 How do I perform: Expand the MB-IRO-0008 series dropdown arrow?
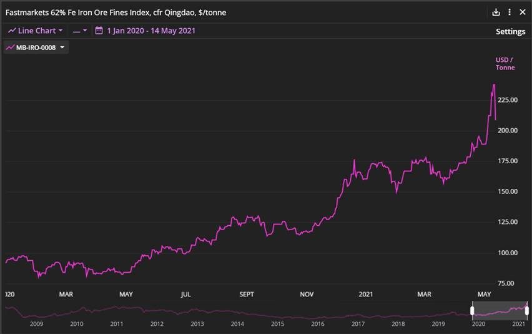(x=62, y=48)
